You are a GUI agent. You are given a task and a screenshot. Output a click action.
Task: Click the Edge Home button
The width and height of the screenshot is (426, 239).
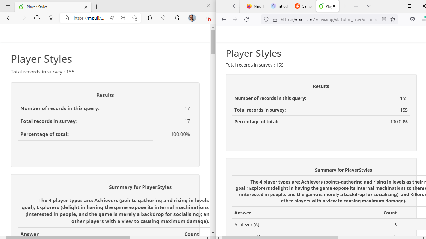51,18
